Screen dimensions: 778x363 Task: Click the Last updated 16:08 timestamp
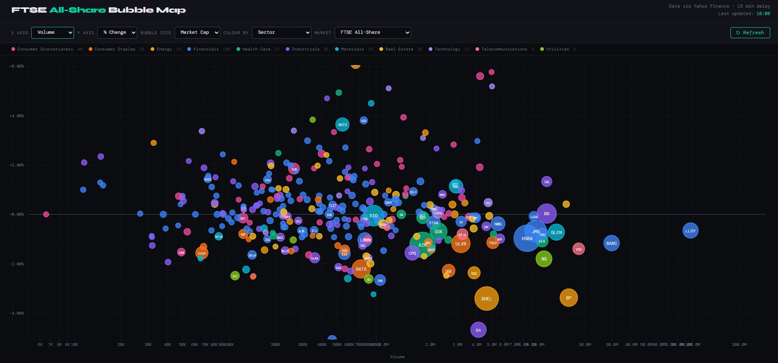tap(744, 13)
